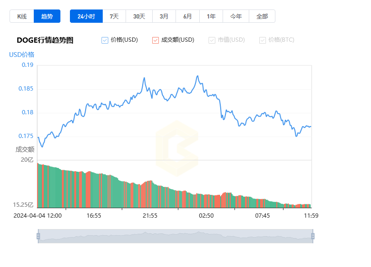Click the DOGE行情趋势图 chart title
This screenshot has width=371, height=267.
pyautogui.click(x=45, y=40)
